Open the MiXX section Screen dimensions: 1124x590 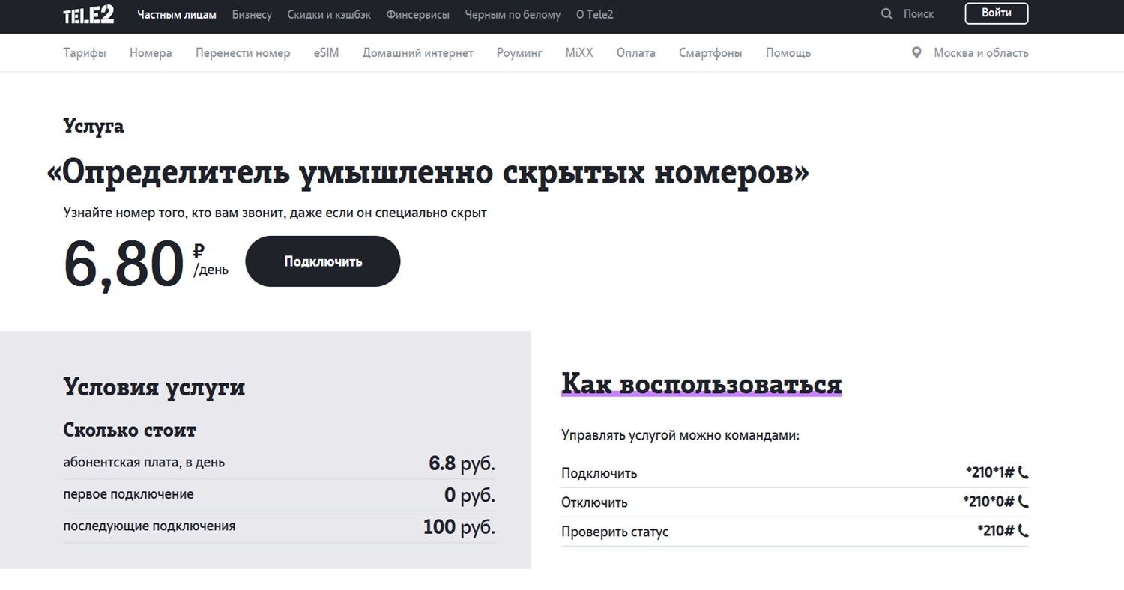click(579, 53)
